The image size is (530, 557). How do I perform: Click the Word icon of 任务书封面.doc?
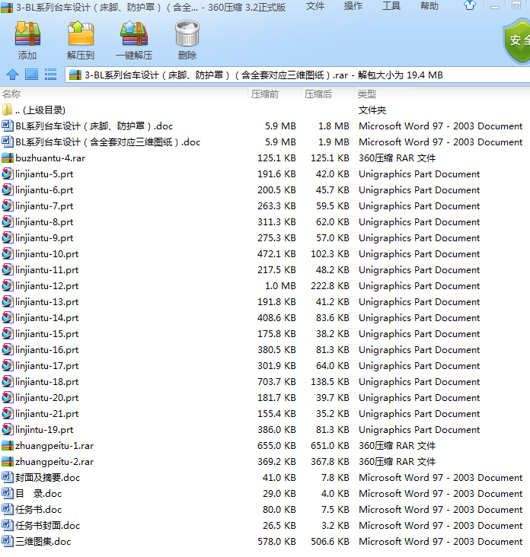point(8,525)
